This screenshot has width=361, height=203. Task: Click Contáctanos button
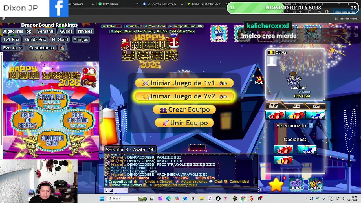coord(41,48)
